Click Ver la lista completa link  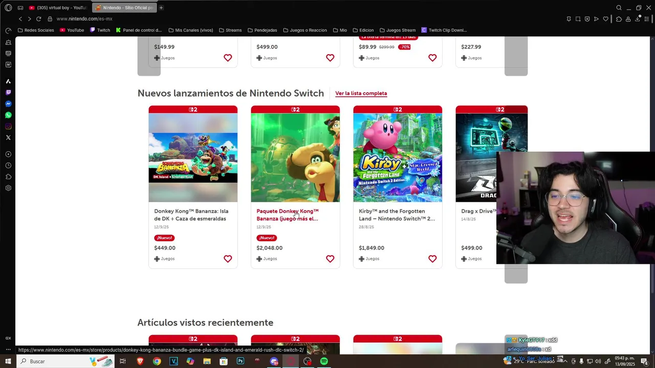click(x=361, y=94)
